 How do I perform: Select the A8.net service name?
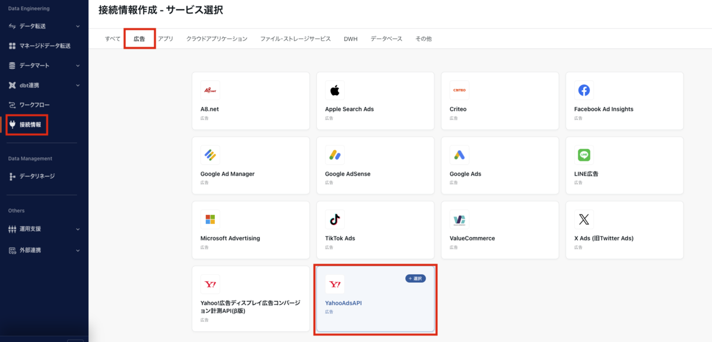coord(209,109)
